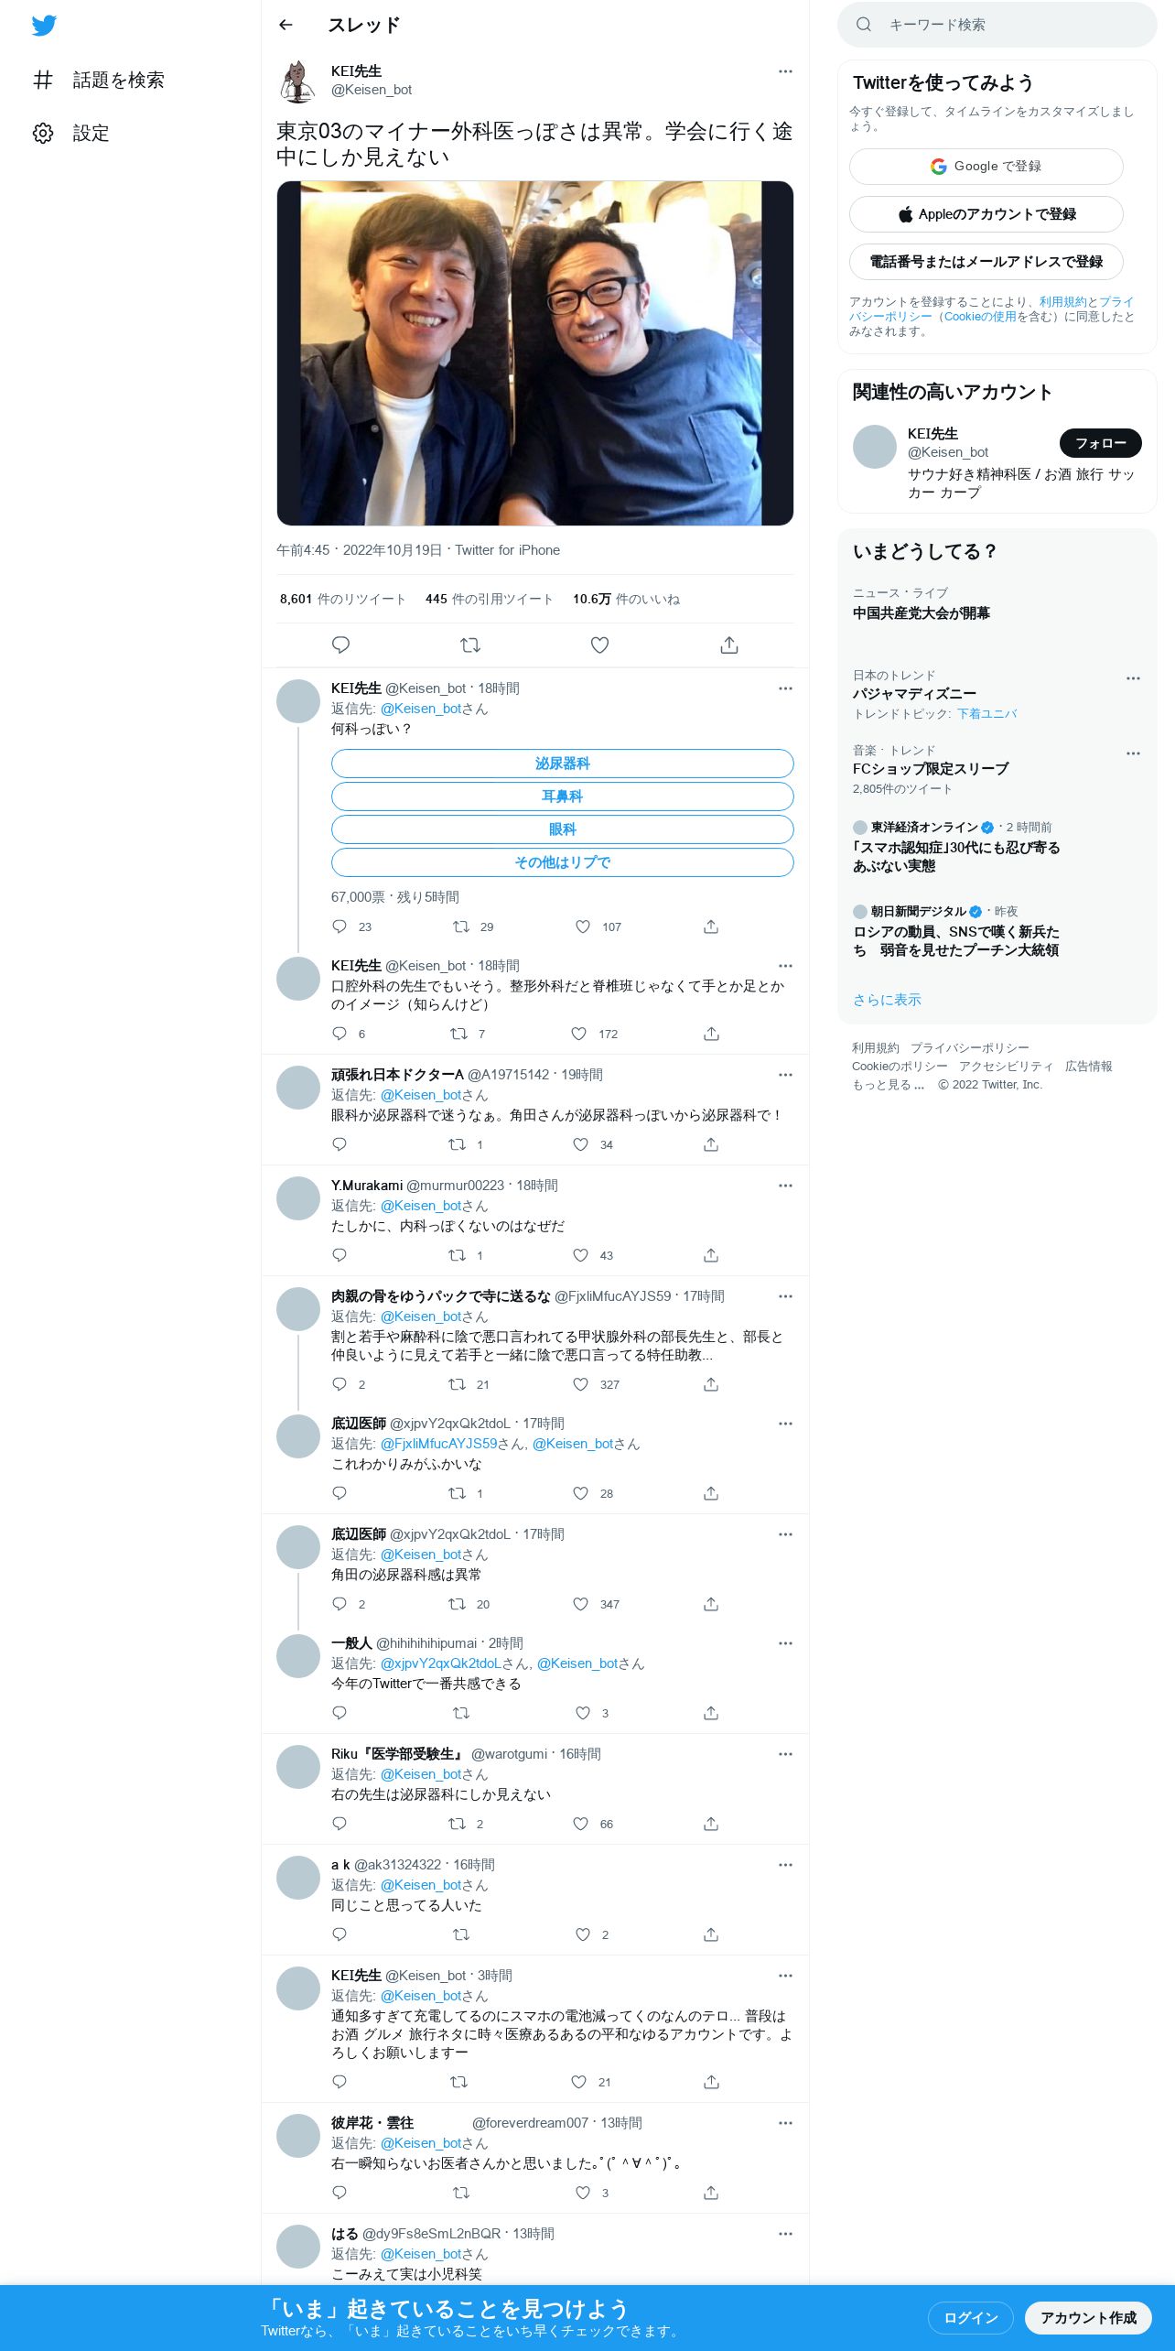
Task: Click the Twitter bird logo
Action: coord(44,26)
